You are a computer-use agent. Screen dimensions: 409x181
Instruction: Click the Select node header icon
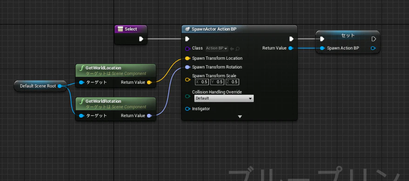[x=120, y=29]
